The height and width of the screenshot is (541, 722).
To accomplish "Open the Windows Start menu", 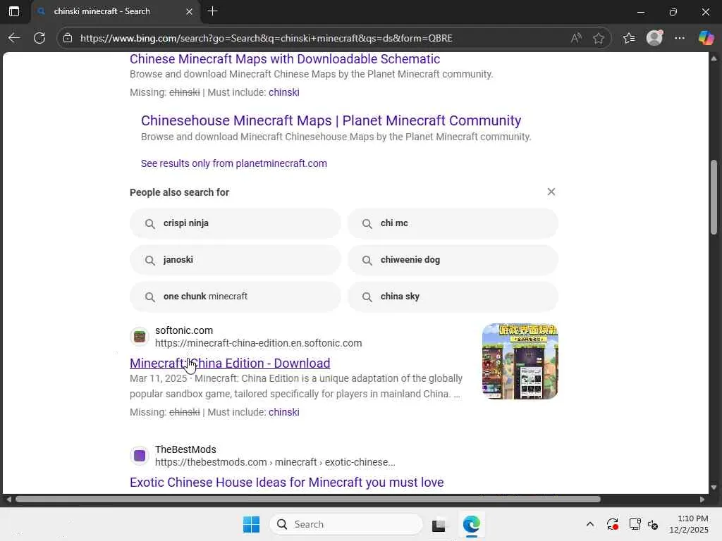I will 251,524.
